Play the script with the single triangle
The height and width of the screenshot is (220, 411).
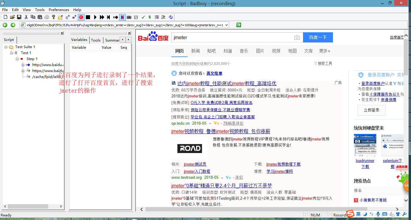(x=95, y=17)
